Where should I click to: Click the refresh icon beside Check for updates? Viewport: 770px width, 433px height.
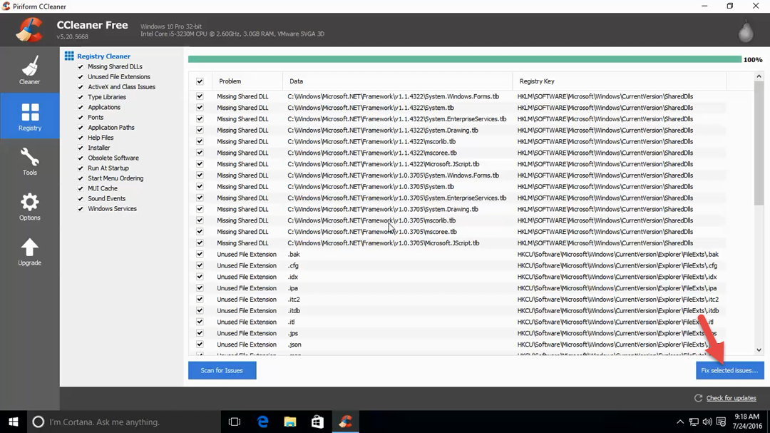[698, 398]
